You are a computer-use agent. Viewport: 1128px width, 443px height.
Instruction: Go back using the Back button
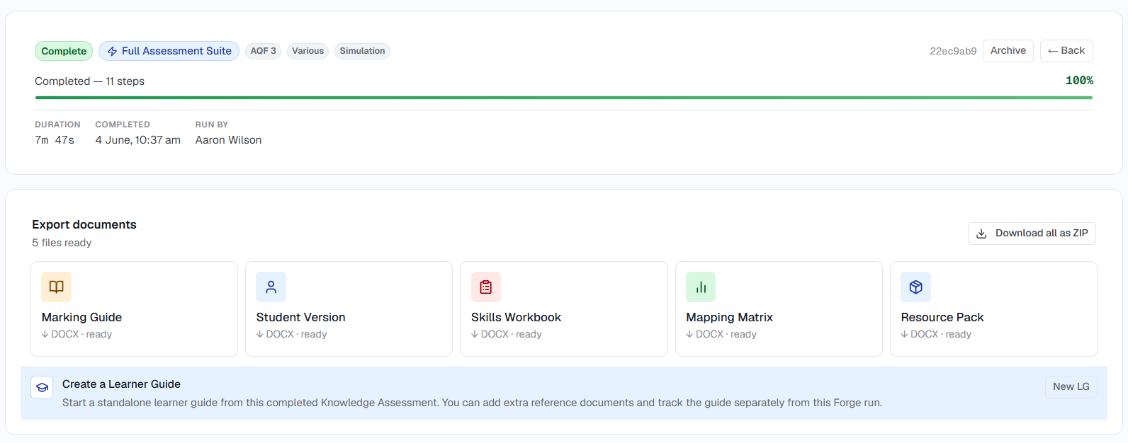pos(1066,51)
